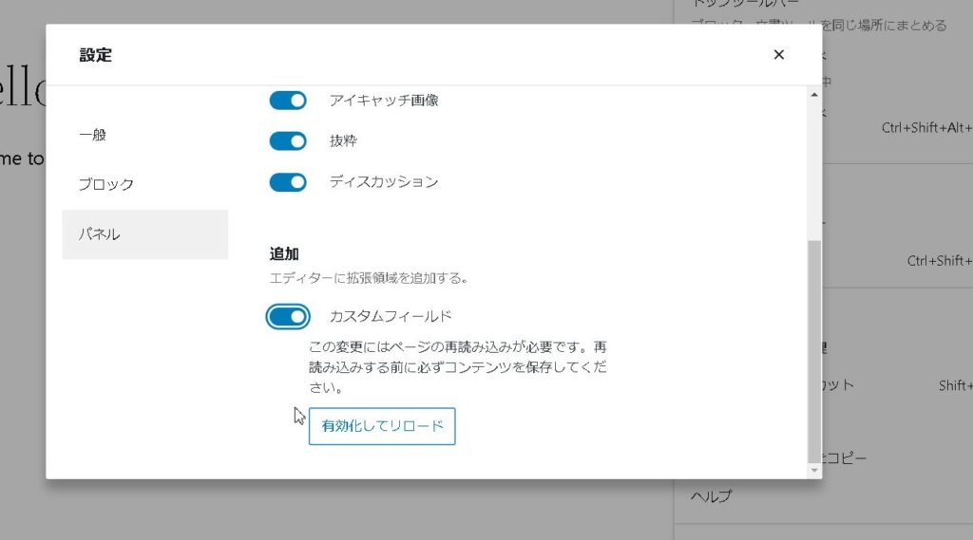The height and width of the screenshot is (540, 973).
Task: Toggle the アイキャッチ画像 switch
Action: 288,101
